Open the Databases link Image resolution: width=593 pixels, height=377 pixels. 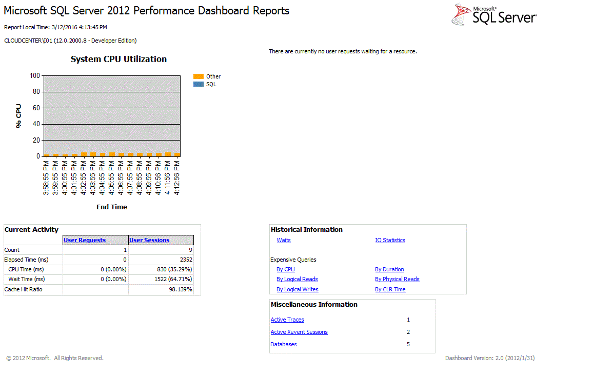point(284,344)
